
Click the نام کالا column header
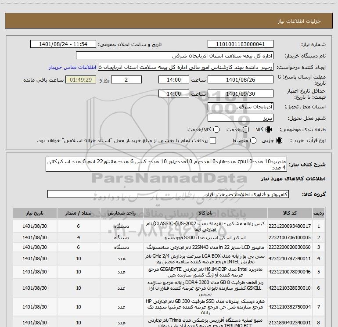205,213
